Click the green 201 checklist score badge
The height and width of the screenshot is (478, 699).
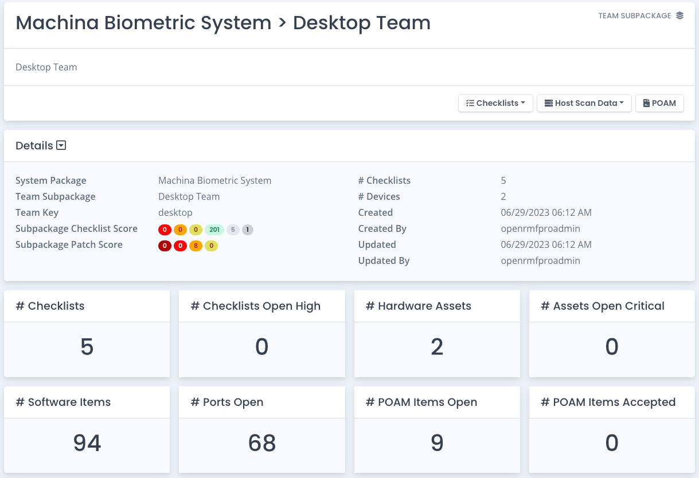[214, 230]
